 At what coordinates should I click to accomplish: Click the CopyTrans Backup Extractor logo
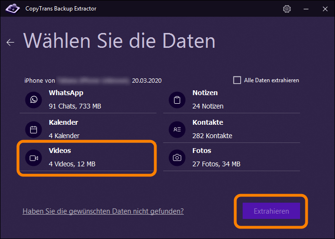[x=12, y=9]
